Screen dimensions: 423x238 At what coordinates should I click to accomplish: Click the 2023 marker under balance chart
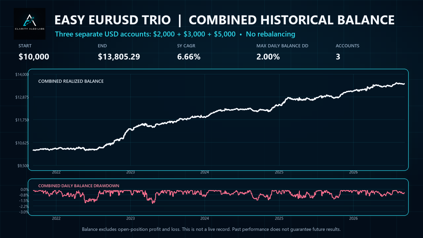[130, 172]
